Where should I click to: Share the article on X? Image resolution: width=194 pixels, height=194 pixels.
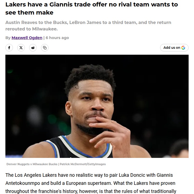click(x=21, y=48)
